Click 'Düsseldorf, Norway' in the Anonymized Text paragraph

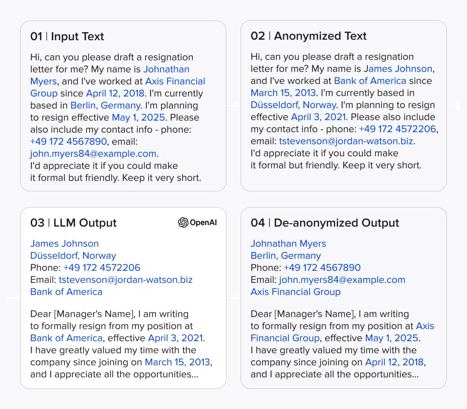click(x=293, y=105)
